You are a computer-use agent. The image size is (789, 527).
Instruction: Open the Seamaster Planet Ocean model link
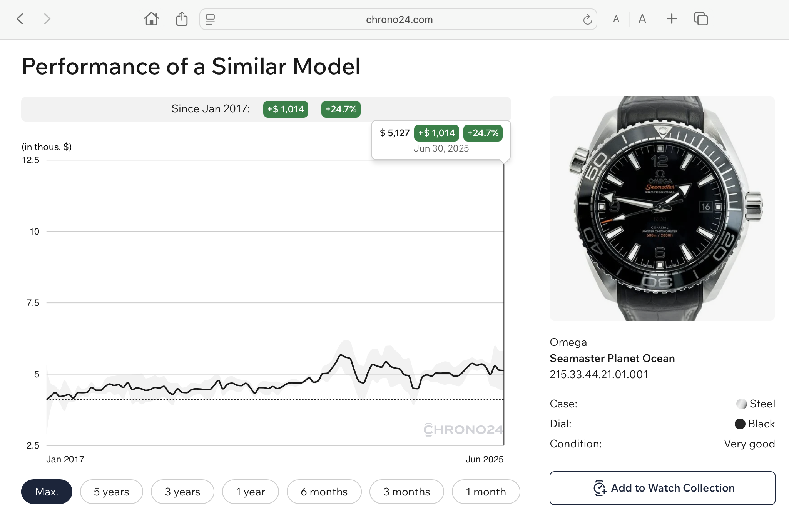(x=612, y=358)
